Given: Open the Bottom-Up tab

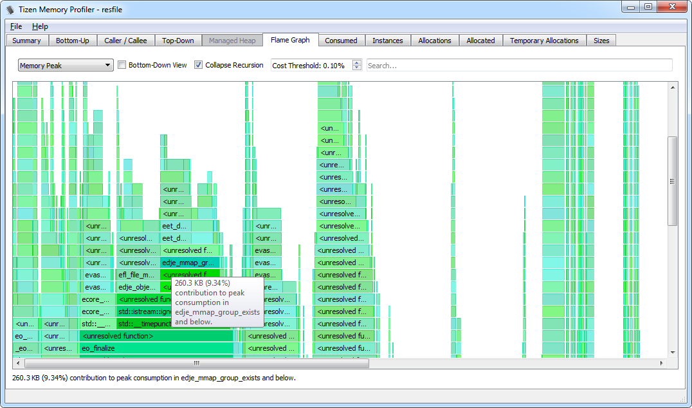Looking at the screenshot, I should tap(73, 40).
